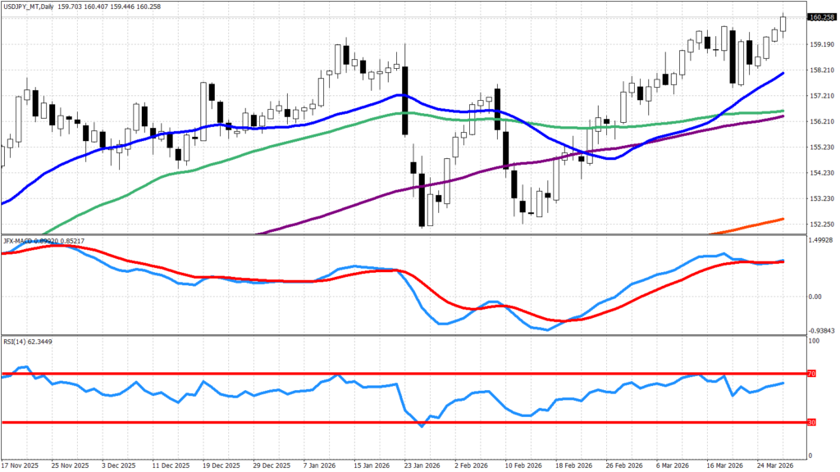Select the RSI 70 overbought level marker
840x472 pixels.
pyautogui.click(x=813, y=374)
